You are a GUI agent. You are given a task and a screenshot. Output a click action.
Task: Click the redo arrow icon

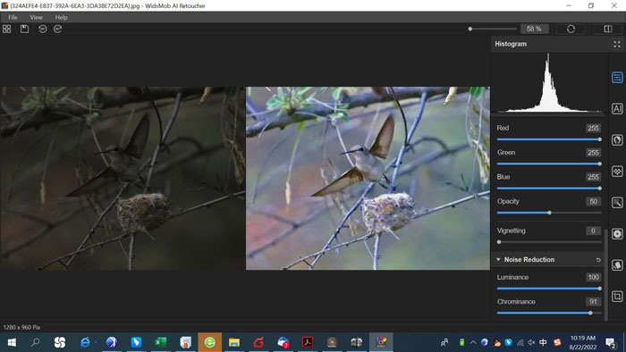(58, 29)
